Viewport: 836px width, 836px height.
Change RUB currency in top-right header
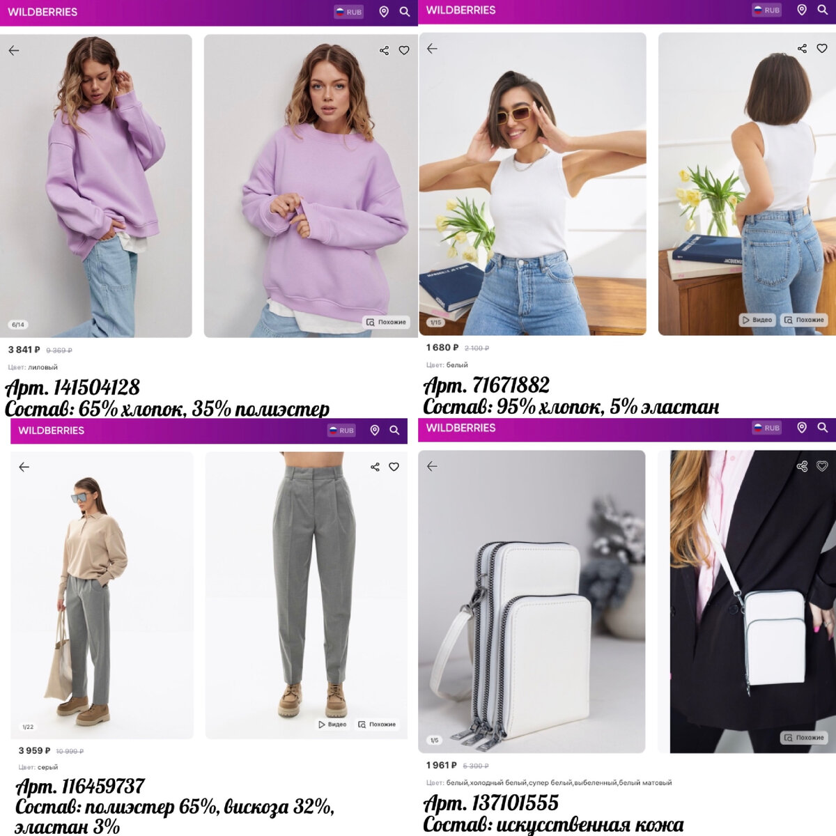click(x=766, y=10)
